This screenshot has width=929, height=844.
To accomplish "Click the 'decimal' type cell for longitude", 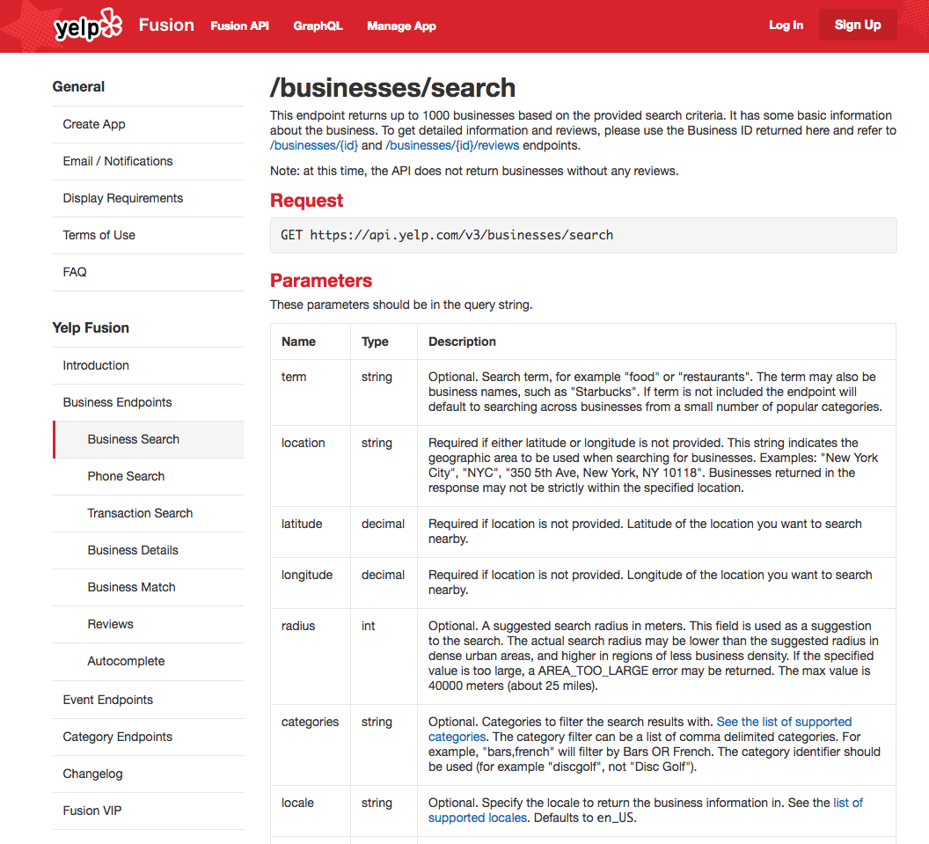I will click(x=384, y=583).
